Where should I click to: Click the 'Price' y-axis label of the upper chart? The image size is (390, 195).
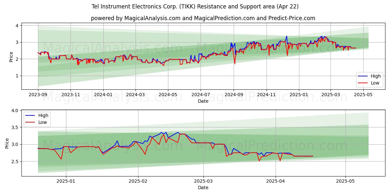point(11,56)
